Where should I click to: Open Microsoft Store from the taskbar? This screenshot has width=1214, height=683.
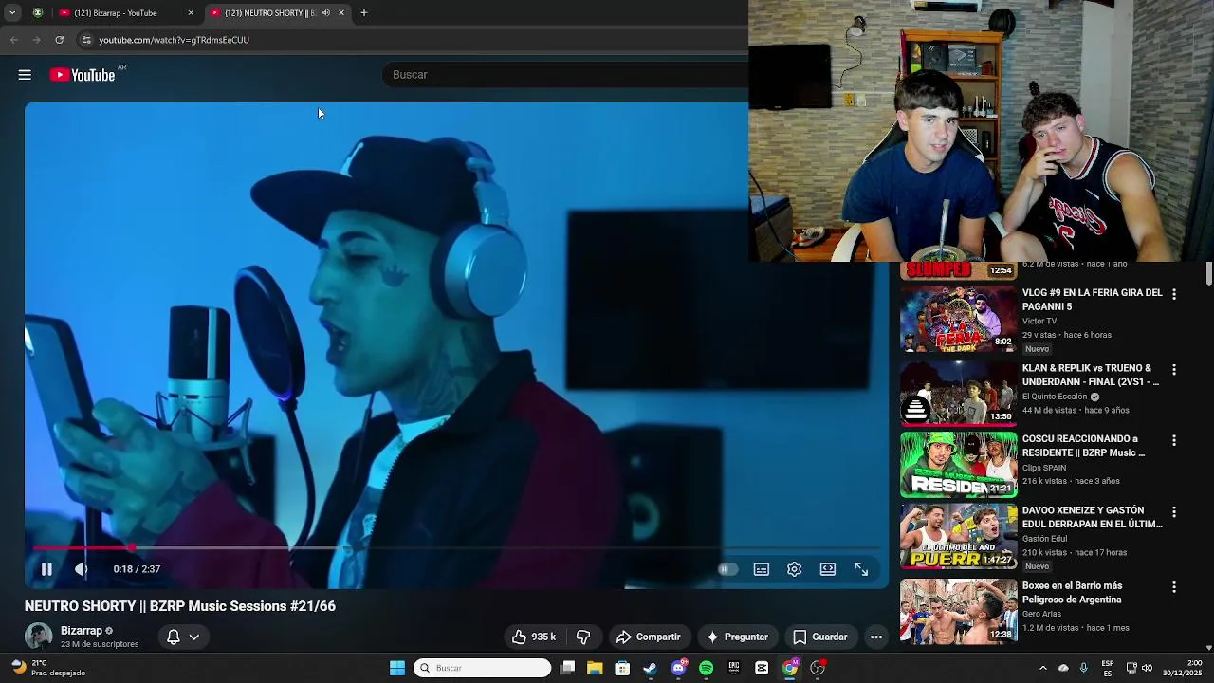[622, 668]
